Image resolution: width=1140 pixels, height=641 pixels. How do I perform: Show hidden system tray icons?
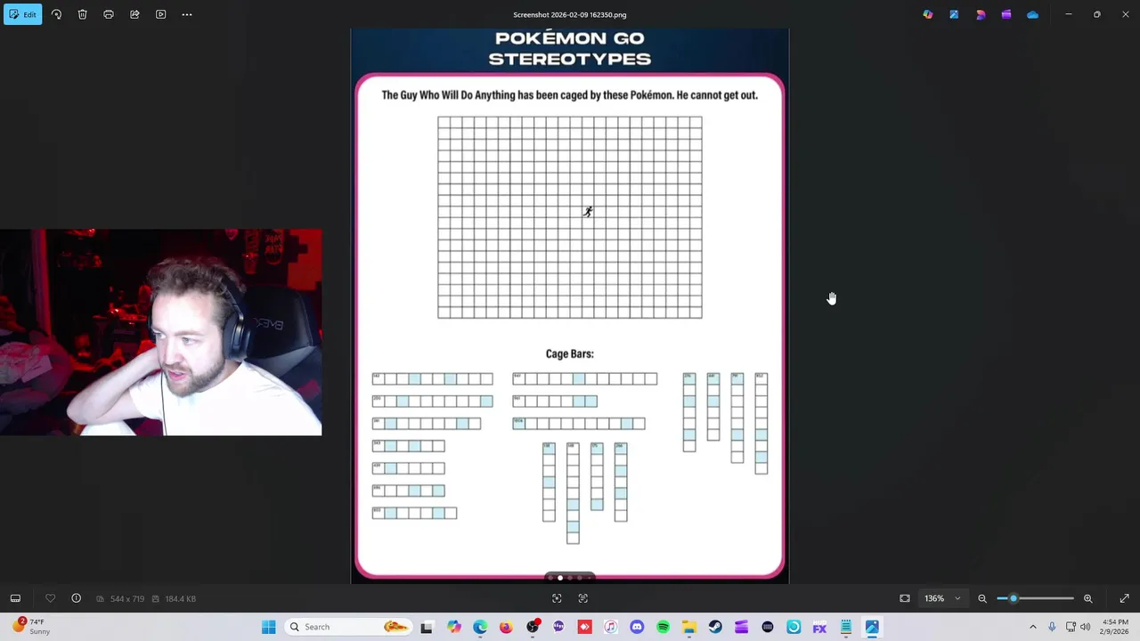coord(1033,627)
